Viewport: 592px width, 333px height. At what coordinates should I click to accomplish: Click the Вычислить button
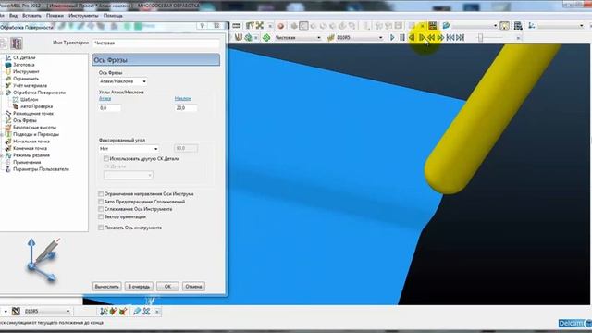pyautogui.click(x=107, y=287)
